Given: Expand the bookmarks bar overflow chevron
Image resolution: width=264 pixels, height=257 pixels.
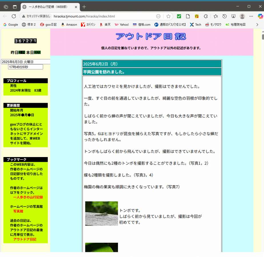Looking at the screenshot, I should [257, 25].
